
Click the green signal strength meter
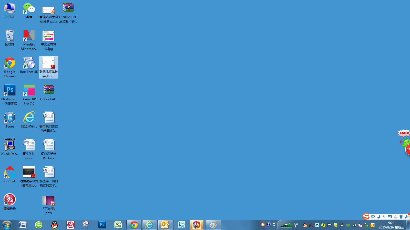(286, 225)
